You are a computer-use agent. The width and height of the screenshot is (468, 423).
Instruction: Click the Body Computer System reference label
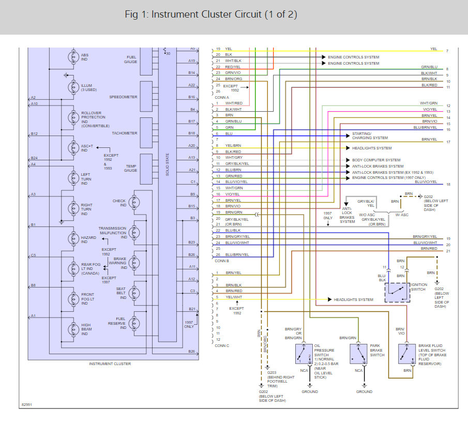pyautogui.click(x=376, y=160)
